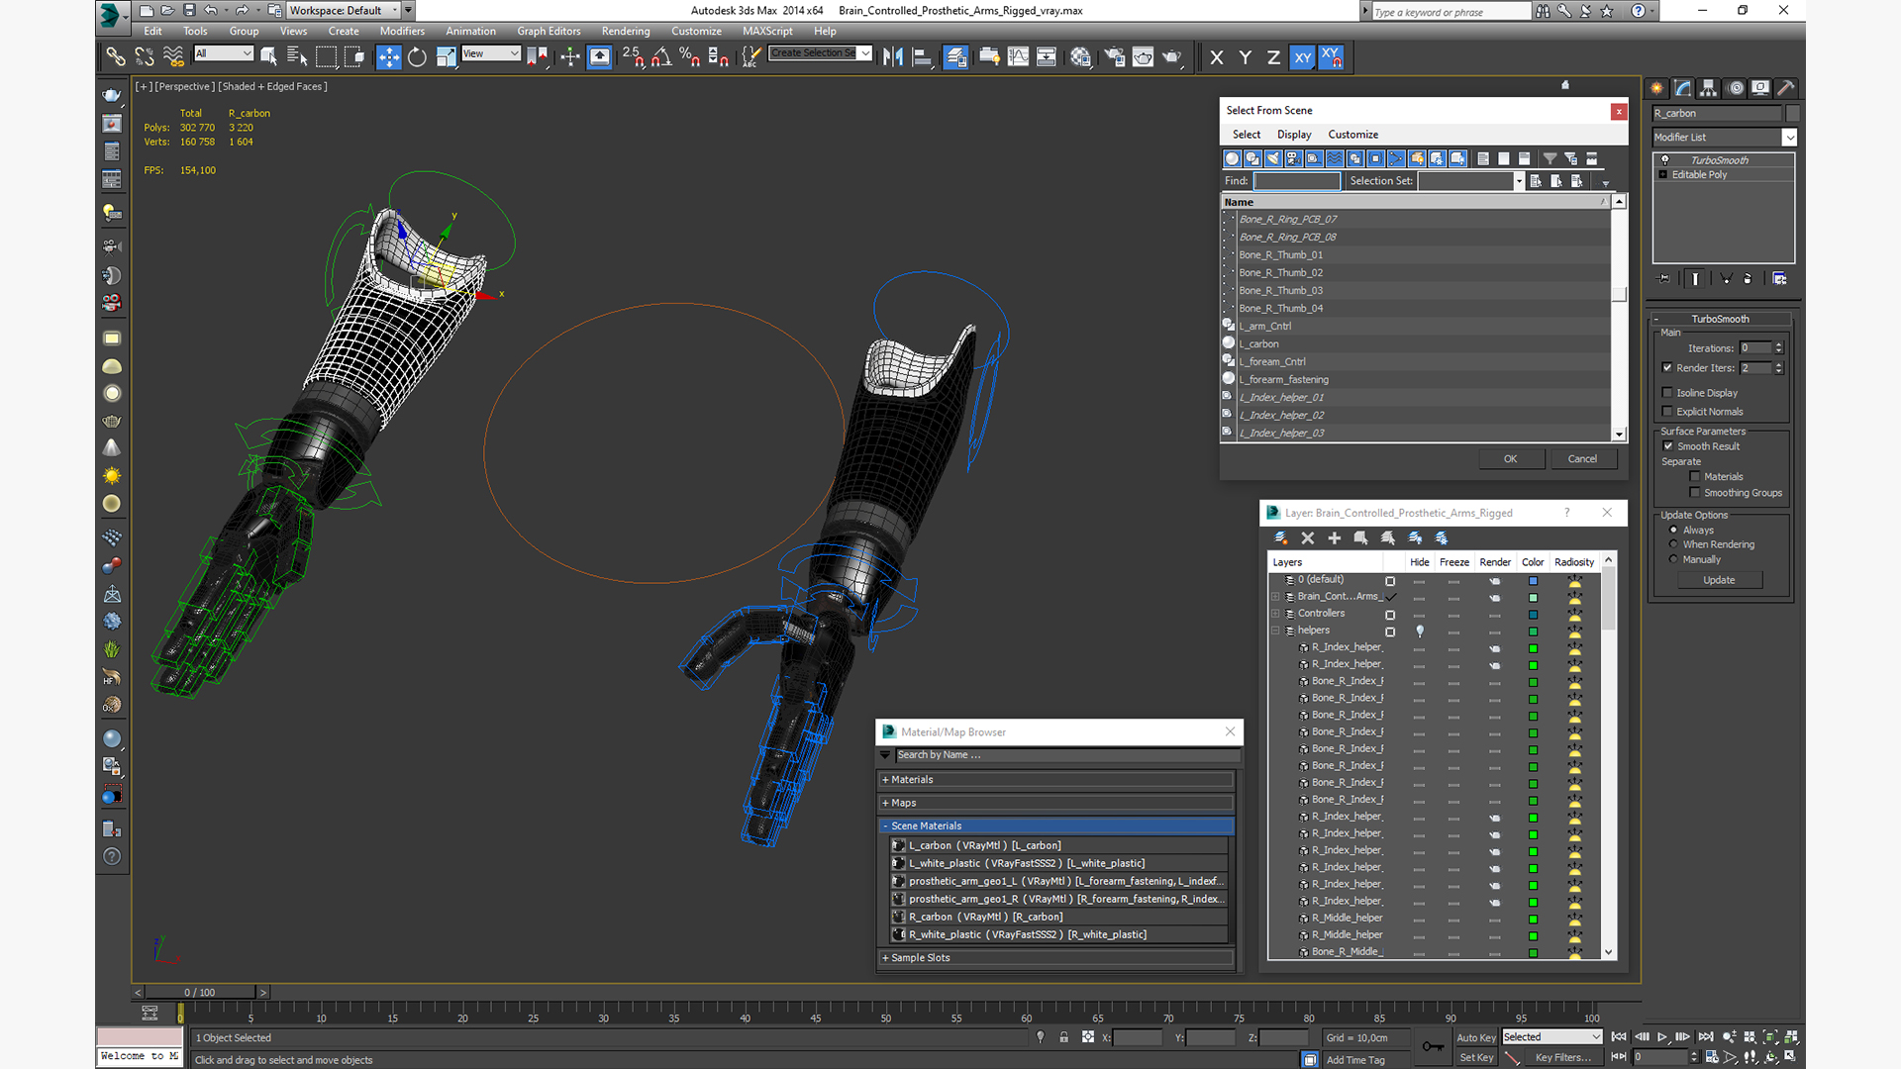The width and height of the screenshot is (1901, 1069).
Task: Uncheck the Render Iters checkbox
Action: pos(1667,368)
